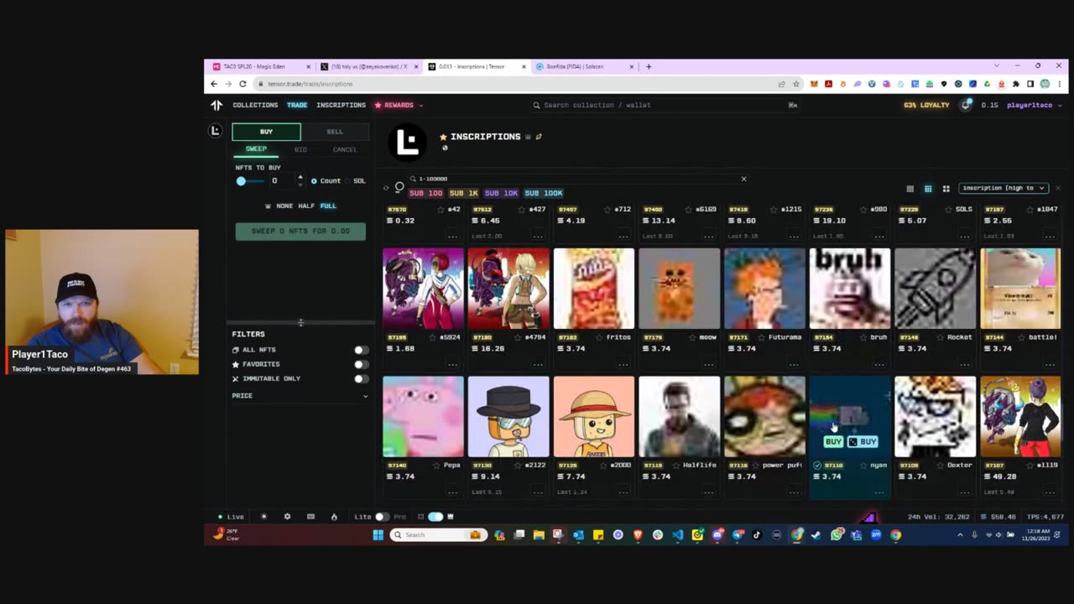Image resolution: width=1074 pixels, height=604 pixels.
Task: Click the browser reload button
Action: [x=242, y=84]
